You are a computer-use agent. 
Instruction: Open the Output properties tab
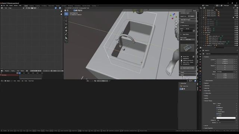click(x=200, y=57)
